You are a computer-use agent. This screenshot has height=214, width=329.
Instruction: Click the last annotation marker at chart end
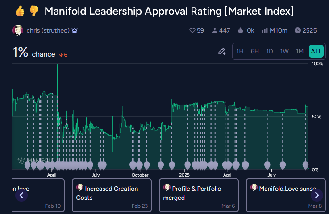(305, 165)
